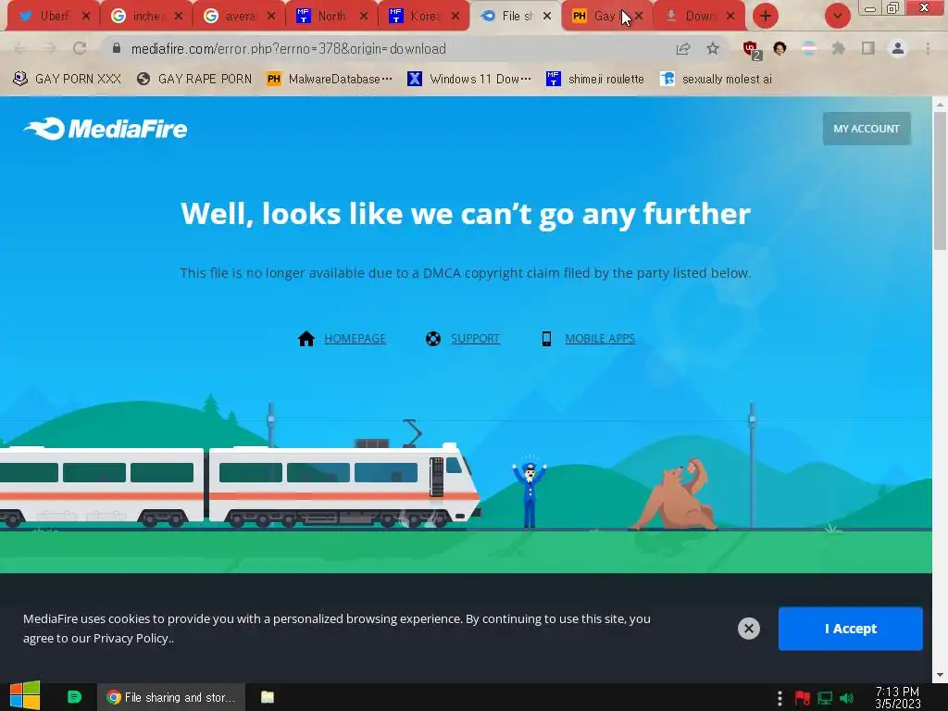This screenshot has width=948, height=711.
Task: Click the 'Well, looks like we can't go any further' heading
Action: pyautogui.click(x=466, y=214)
